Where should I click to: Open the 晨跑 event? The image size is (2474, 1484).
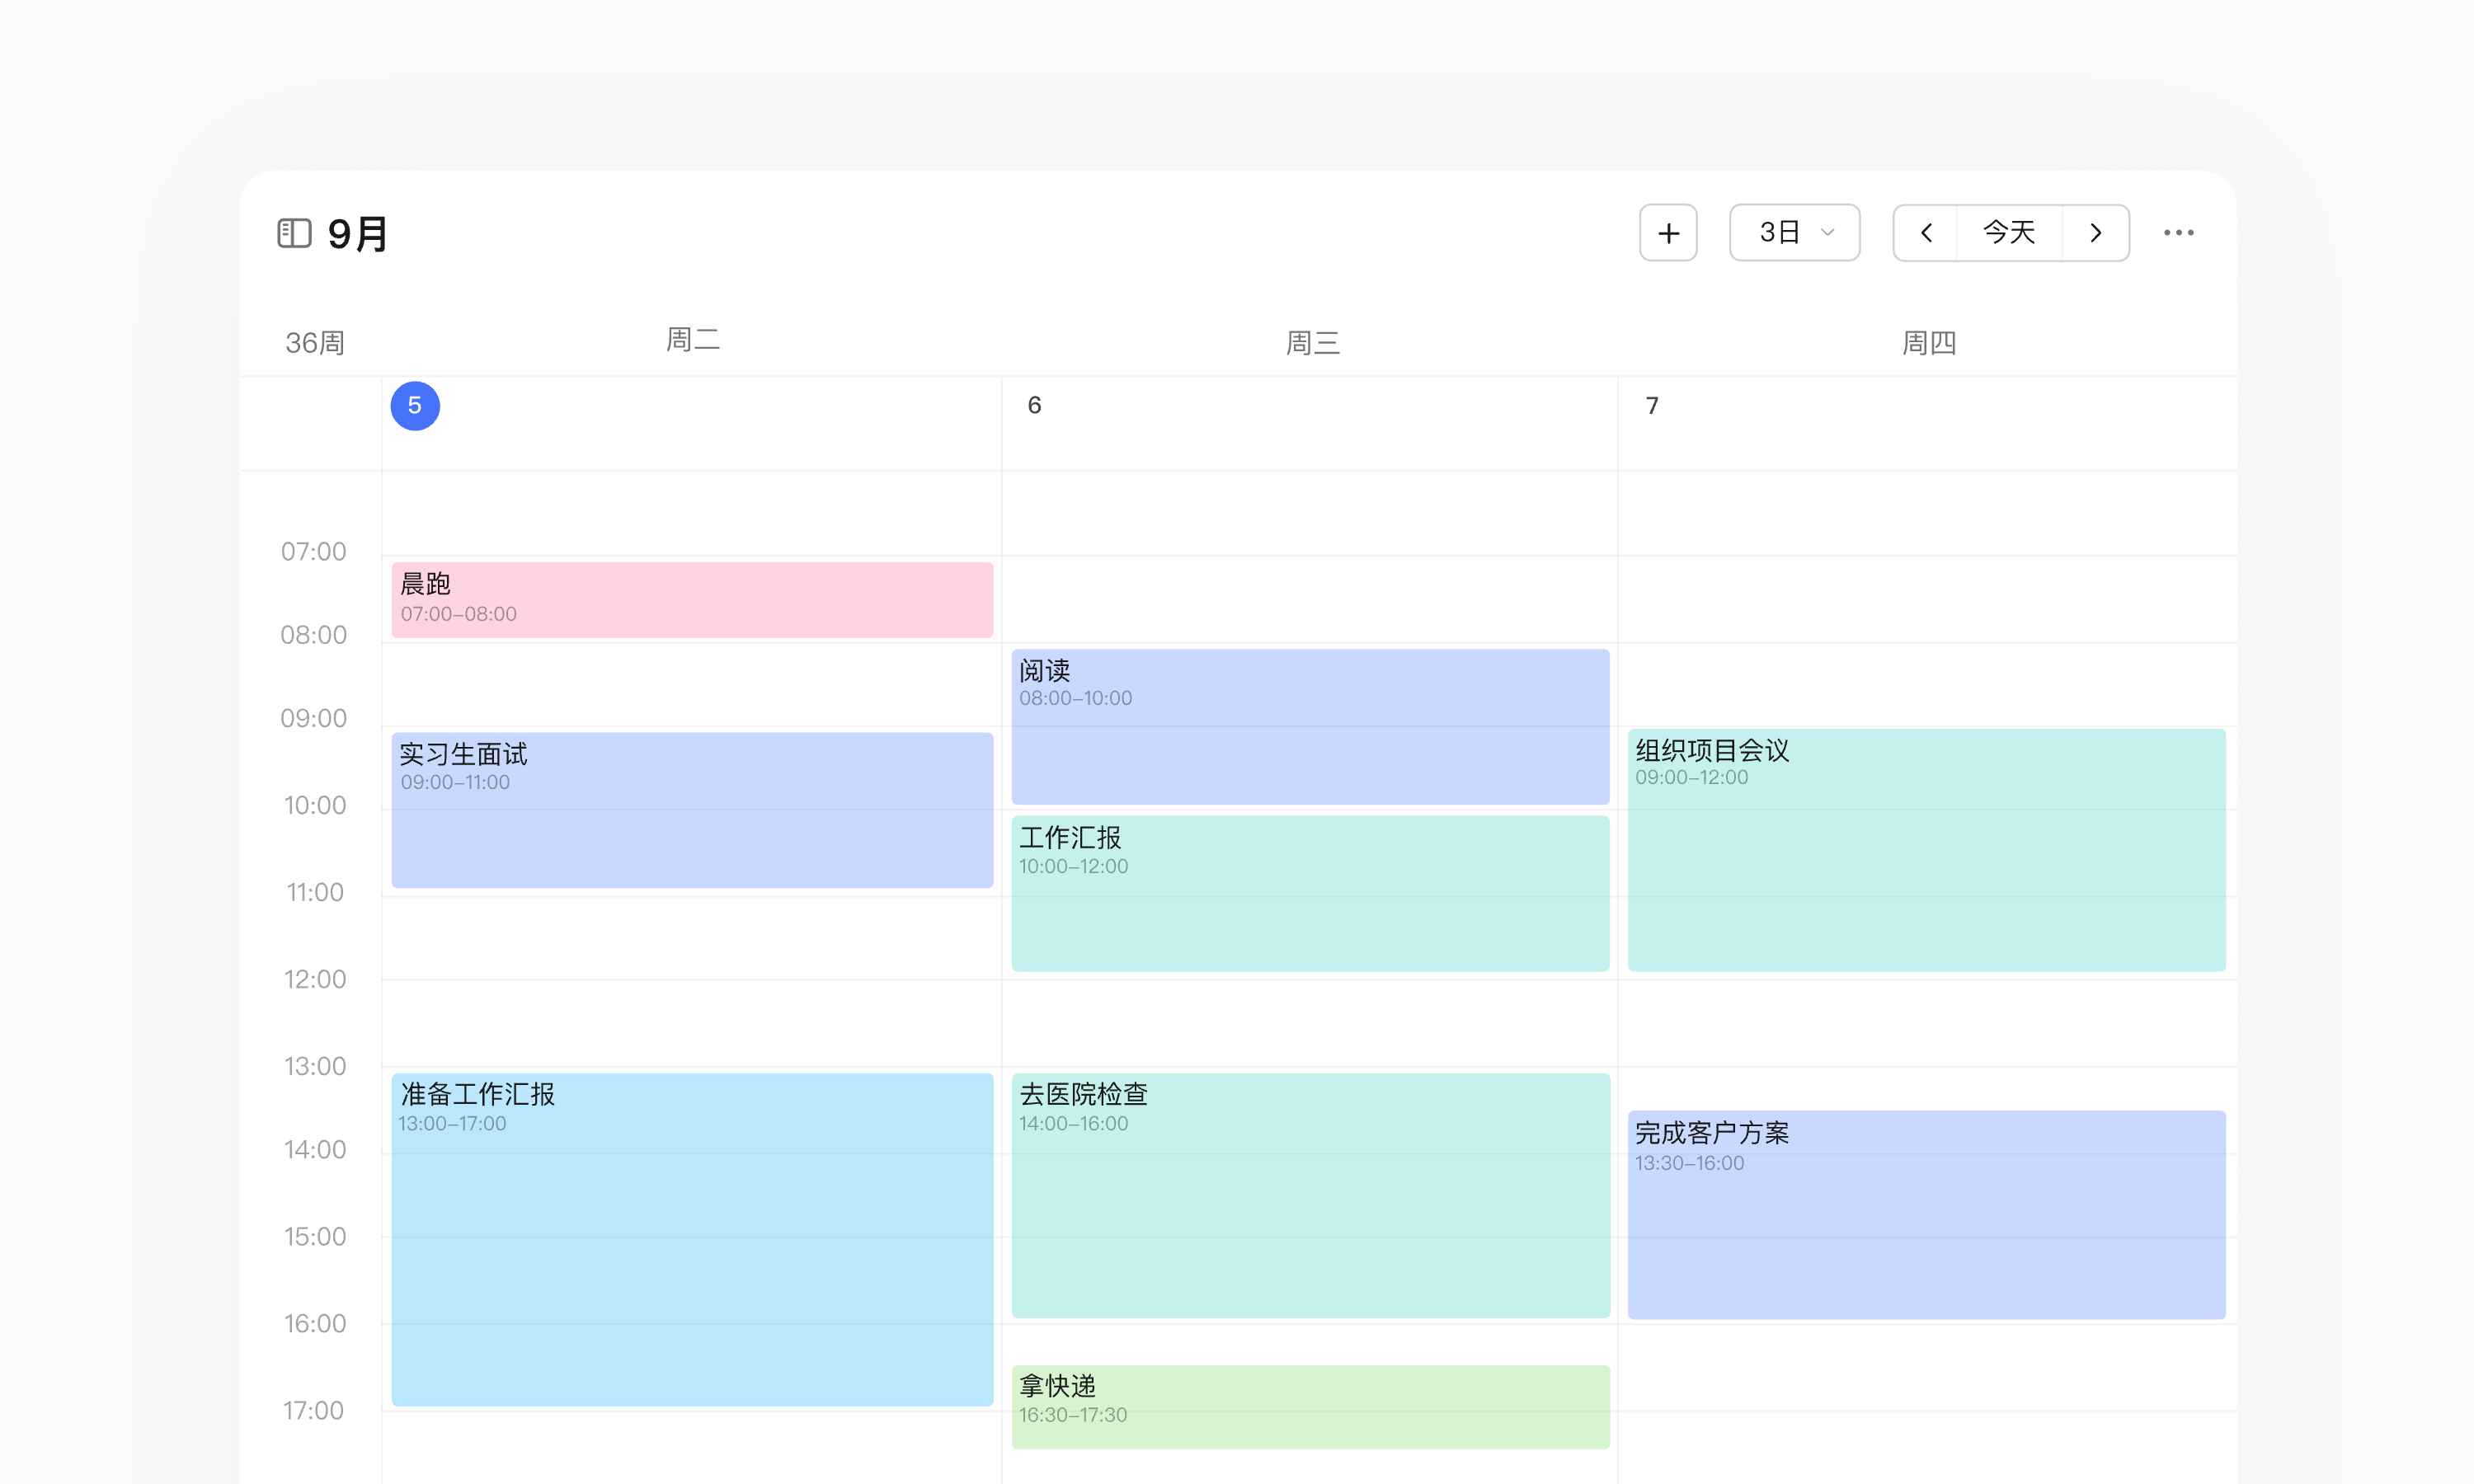(692, 599)
